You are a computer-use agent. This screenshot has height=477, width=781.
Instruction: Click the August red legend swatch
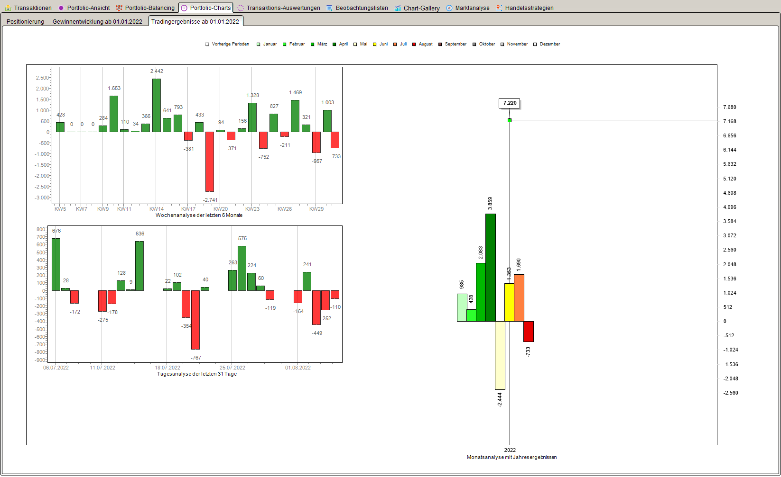pyautogui.click(x=414, y=45)
